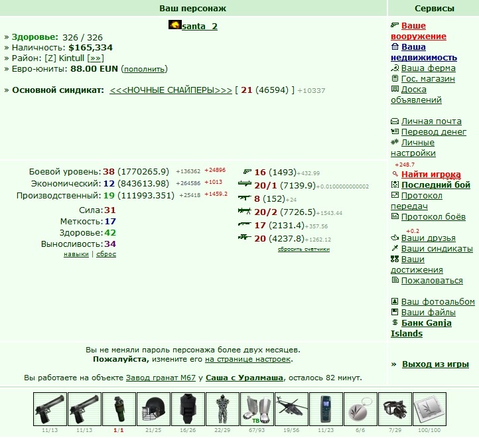Click the icon beside Последний бой

[x=395, y=184]
